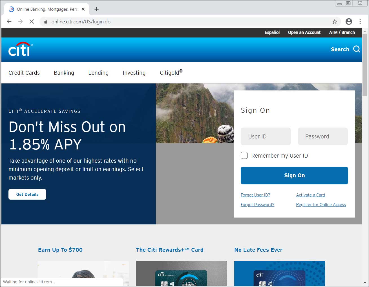Click the Password field

click(x=323, y=136)
